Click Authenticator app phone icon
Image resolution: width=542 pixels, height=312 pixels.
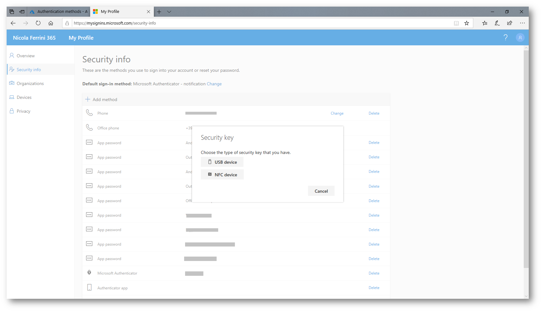90,287
